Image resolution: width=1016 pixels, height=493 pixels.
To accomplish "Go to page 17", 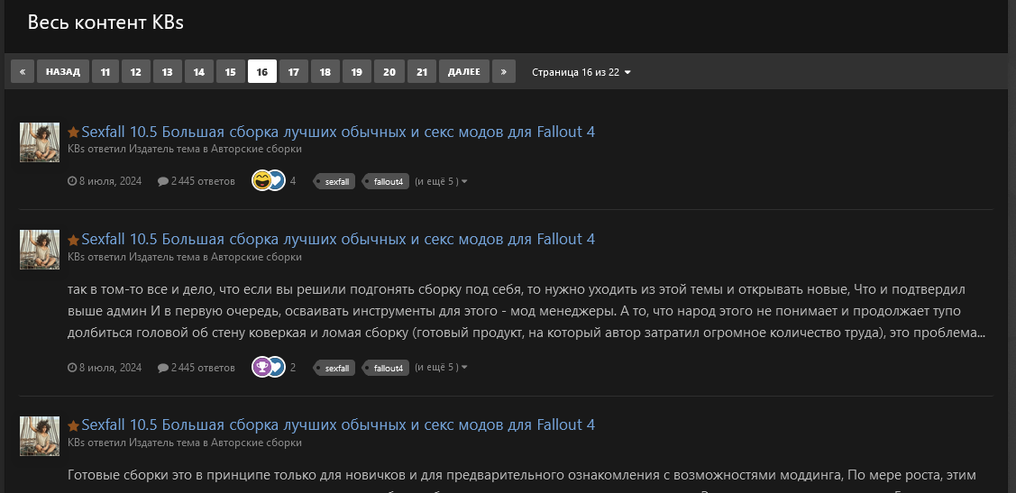I will (294, 71).
